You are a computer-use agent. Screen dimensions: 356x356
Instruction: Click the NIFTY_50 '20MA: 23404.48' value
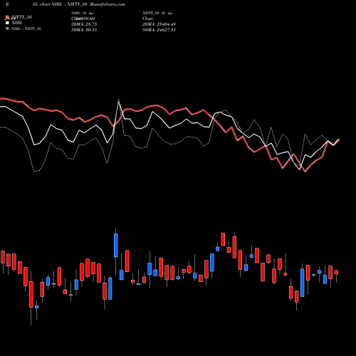[x=159, y=24]
